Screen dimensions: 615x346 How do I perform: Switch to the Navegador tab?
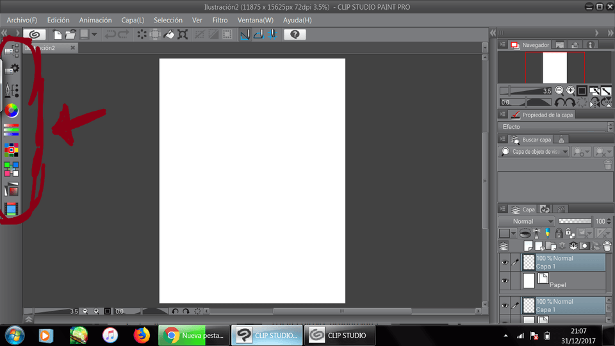[x=530, y=45]
